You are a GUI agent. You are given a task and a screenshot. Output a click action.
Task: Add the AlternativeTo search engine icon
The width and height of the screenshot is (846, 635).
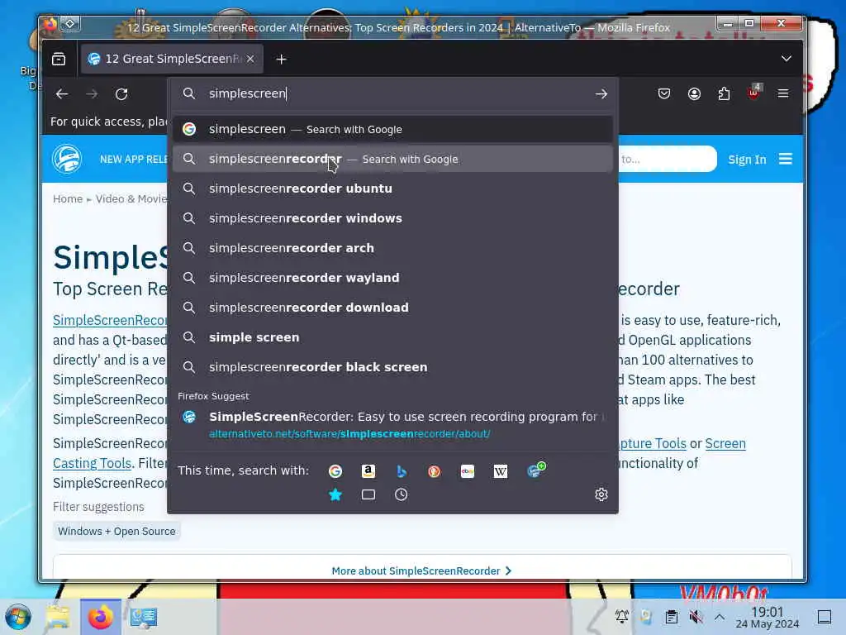click(535, 470)
